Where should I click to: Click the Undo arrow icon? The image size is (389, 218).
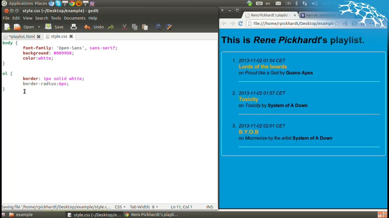pos(87,27)
